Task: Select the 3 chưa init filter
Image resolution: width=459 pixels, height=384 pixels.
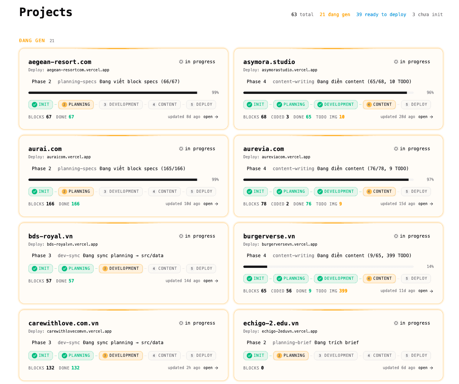Action: click(x=427, y=14)
